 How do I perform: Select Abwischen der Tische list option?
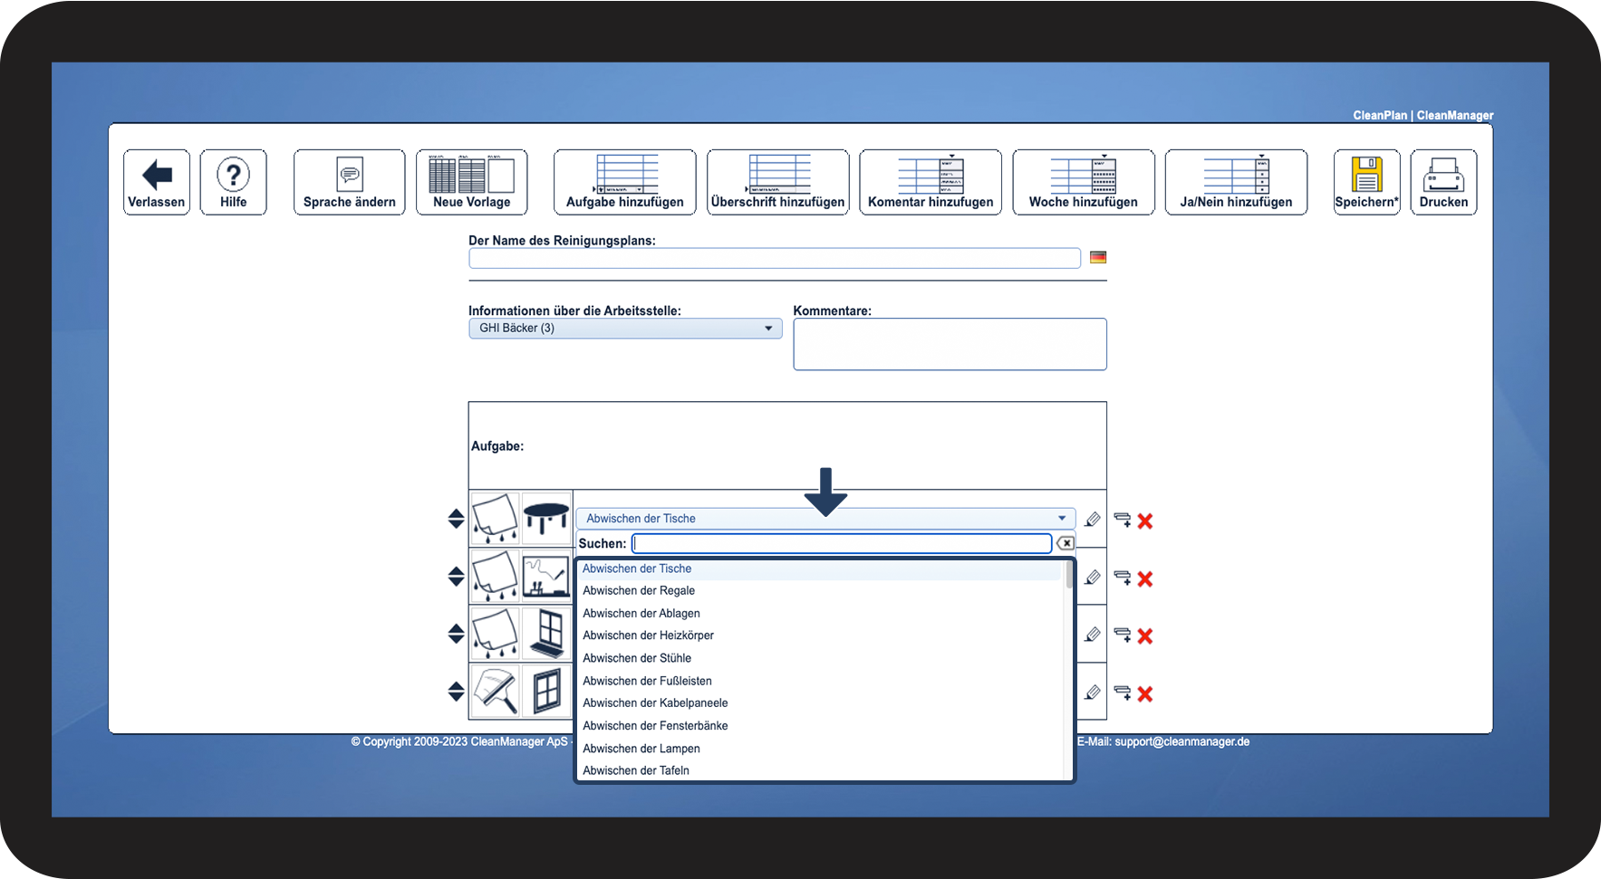tap(821, 568)
